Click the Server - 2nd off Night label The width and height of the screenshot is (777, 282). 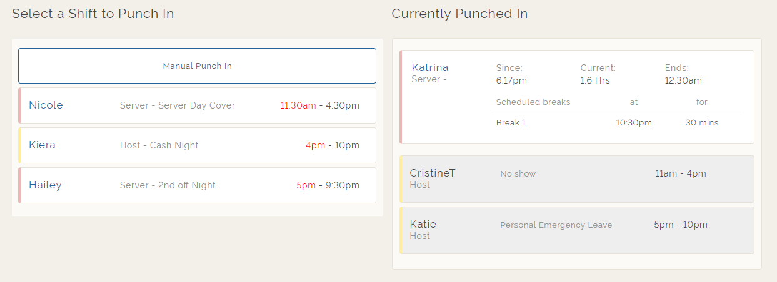tap(168, 185)
